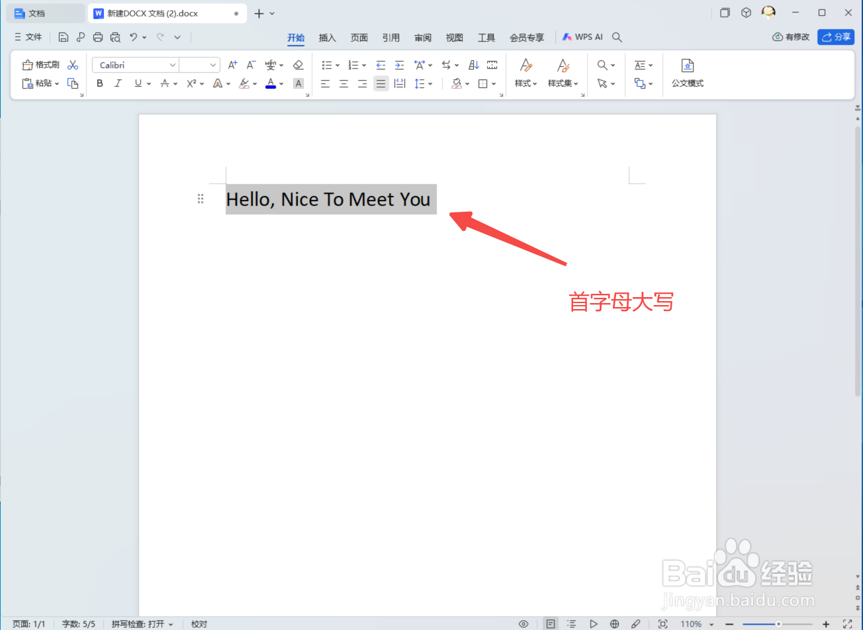
Task: Click the Distributed alignment icon
Action: [x=400, y=83]
